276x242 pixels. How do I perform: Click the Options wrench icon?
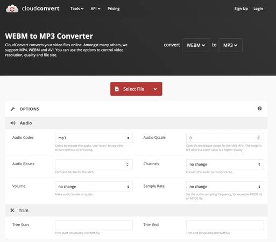tap(12, 109)
